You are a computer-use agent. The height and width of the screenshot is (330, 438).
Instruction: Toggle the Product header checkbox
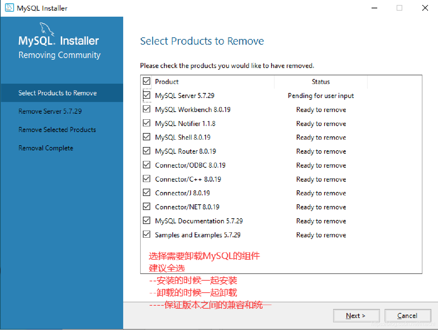click(x=146, y=81)
